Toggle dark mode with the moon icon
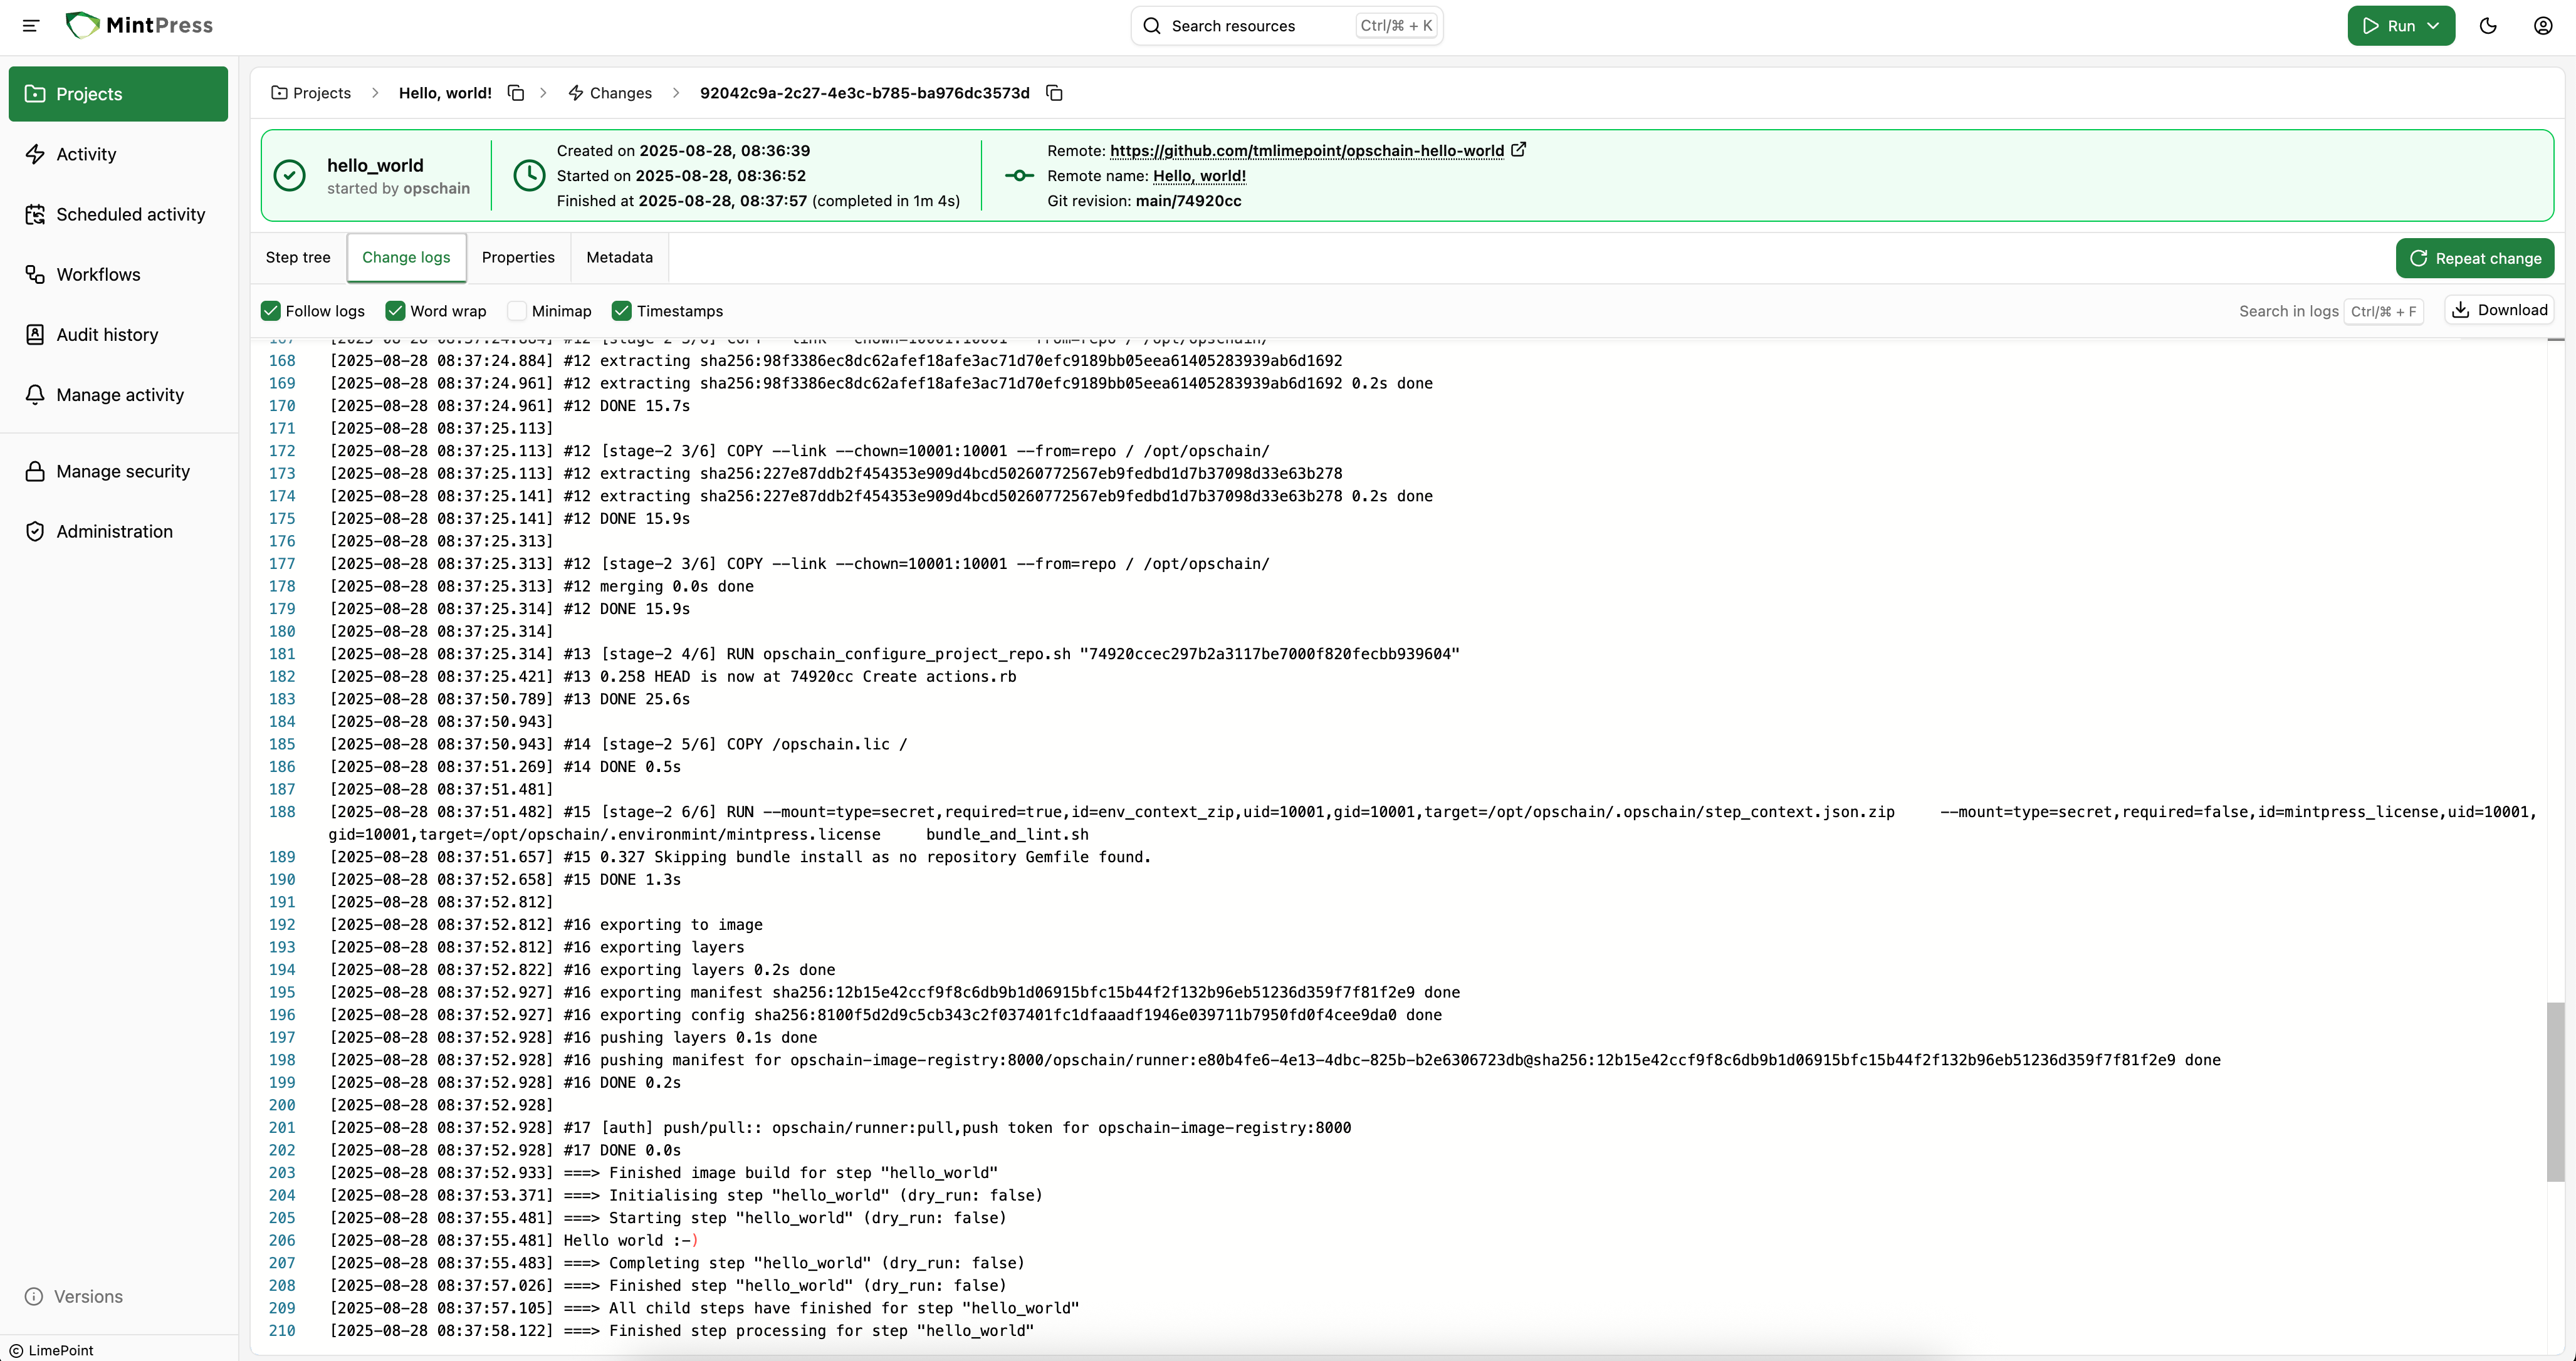2576x1361 pixels. pyautogui.click(x=2488, y=26)
